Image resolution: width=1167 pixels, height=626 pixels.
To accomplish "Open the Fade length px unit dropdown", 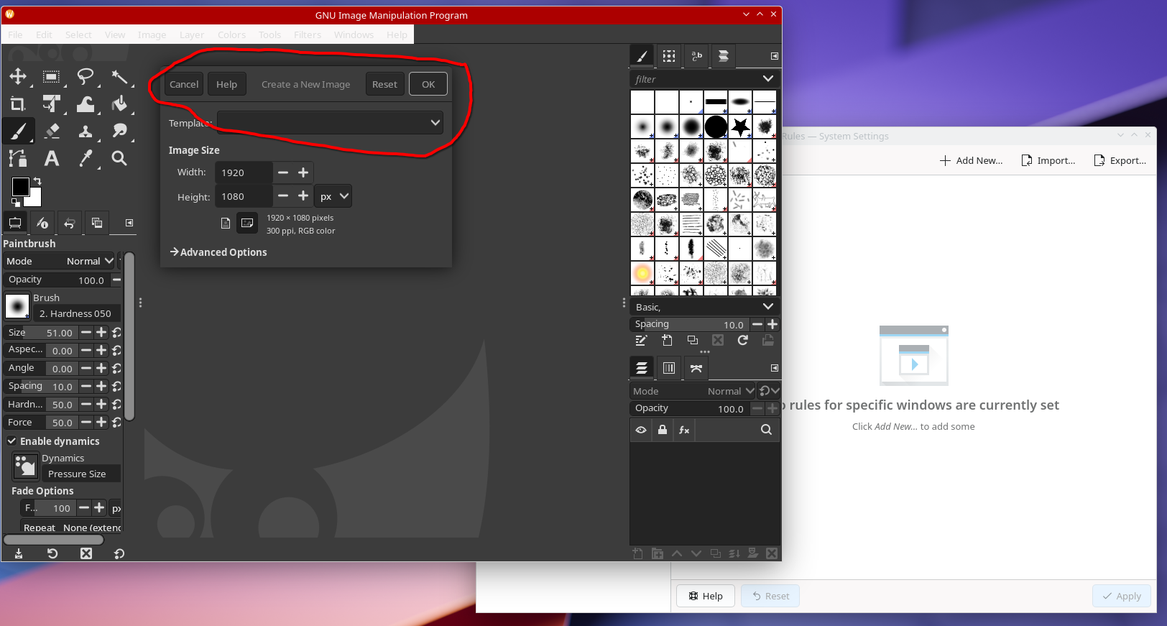I will point(116,508).
